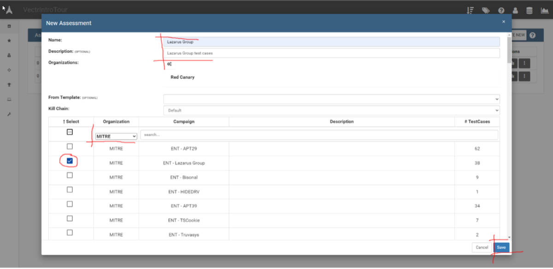Click the sort icon in the top toolbar
This screenshot has height=269, width=553.
point(470,10)
